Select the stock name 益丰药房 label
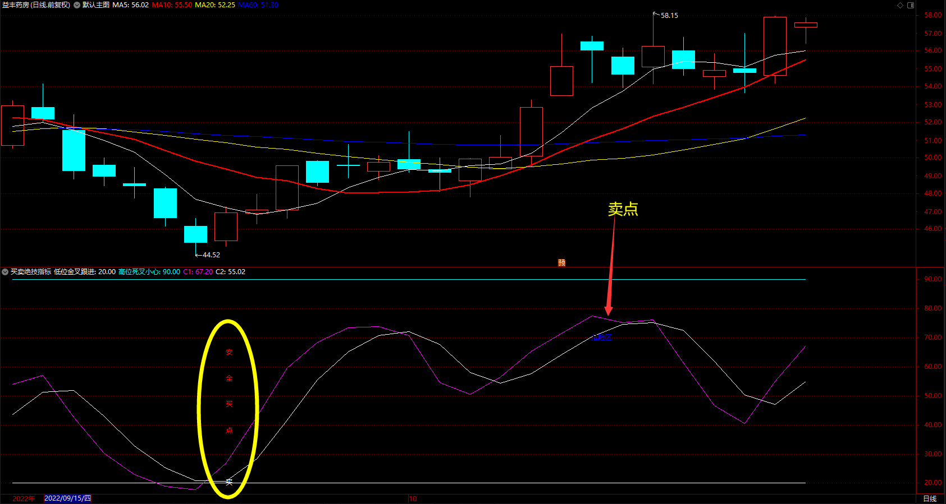 (16, 5)
